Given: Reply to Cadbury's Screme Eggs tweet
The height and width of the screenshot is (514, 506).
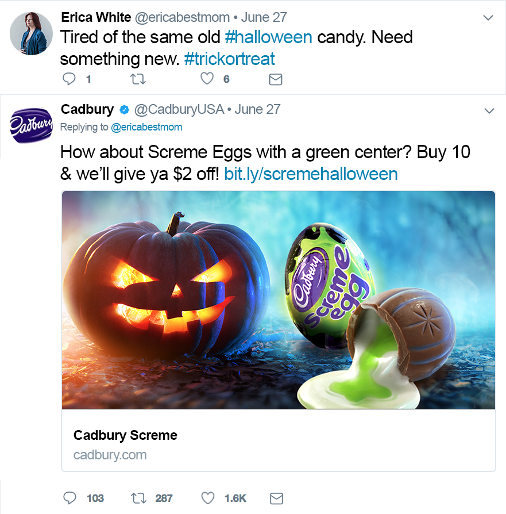Looking at the screenshot, I should pyautogui.click(x=69, y=498).
